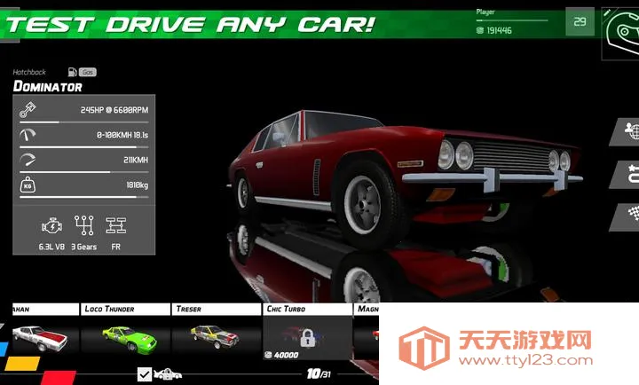The image size is (639, 385).
Task: Click the FR drivetrain icon
Action: coord(115,224)
